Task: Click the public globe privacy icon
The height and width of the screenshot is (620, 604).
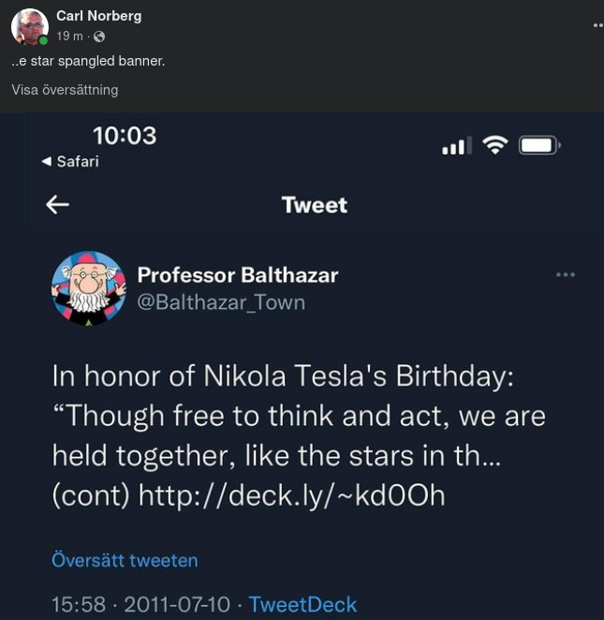Action: point(99,37)
